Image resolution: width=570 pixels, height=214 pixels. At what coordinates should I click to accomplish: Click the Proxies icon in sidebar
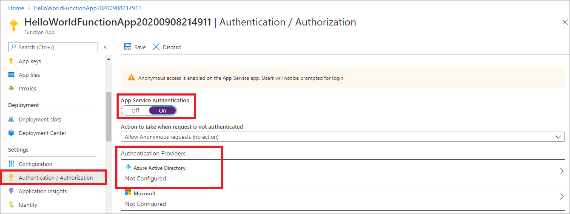click(11, 89)
